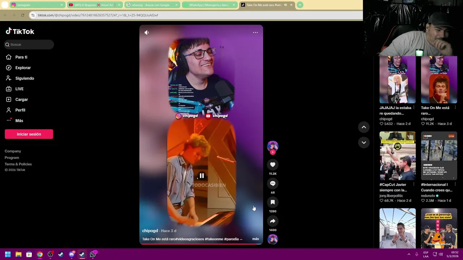
Task: Open the Company footer link
Action: (x=13, y=151)
